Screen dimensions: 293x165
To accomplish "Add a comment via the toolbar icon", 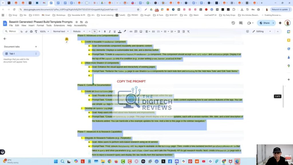I will click(x=136, y=32).
